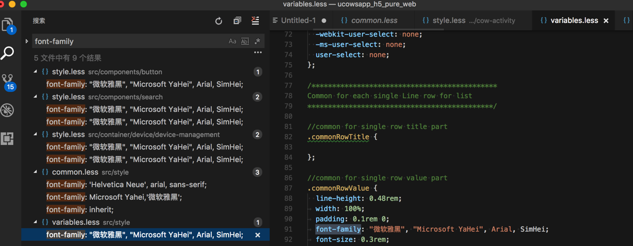Clear the search results
The image size is (633, 246).
255,21
